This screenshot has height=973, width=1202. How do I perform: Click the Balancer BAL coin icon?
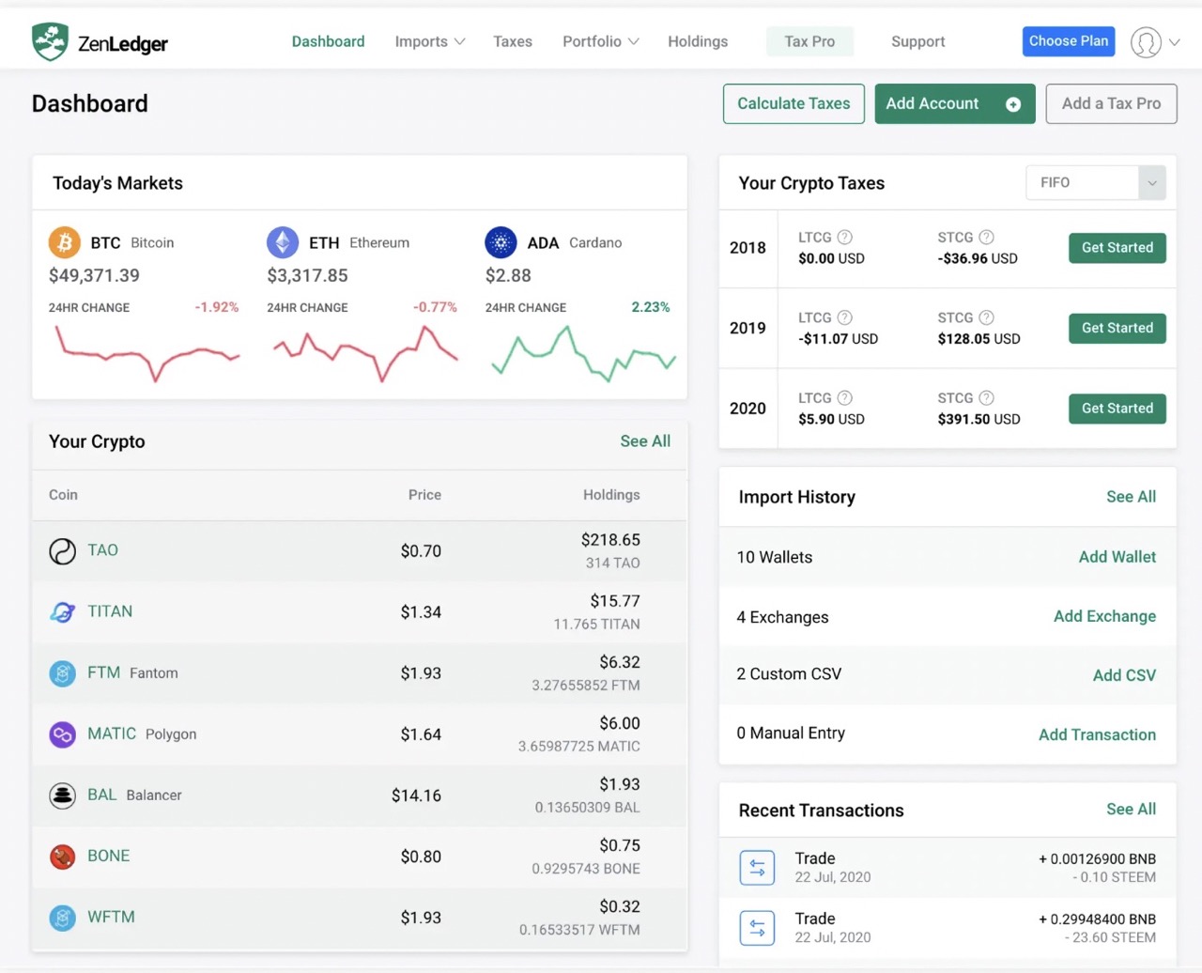pos(62,795)
